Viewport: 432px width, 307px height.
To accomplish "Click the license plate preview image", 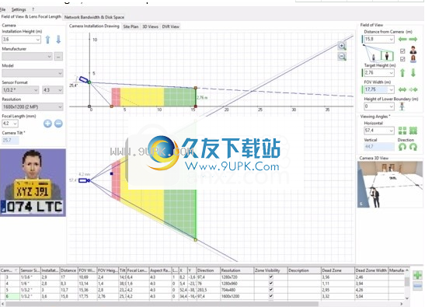I will 33,183.
